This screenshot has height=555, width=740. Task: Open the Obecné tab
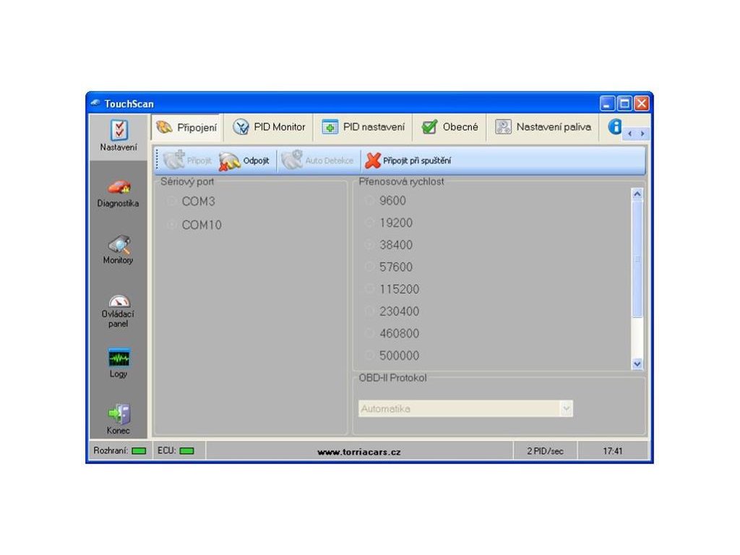(449, 127)
